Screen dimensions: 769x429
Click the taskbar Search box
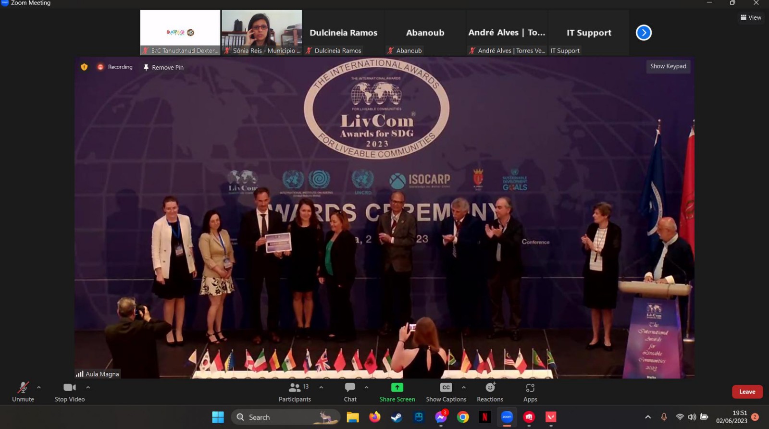click(285, 417)
